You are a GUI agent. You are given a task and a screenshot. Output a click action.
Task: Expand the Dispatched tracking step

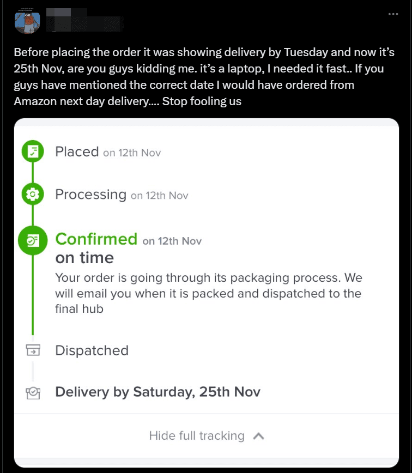pos(92,350)
